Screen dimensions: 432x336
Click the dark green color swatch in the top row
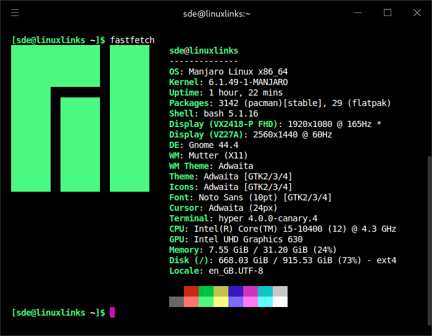pos(206,292)
